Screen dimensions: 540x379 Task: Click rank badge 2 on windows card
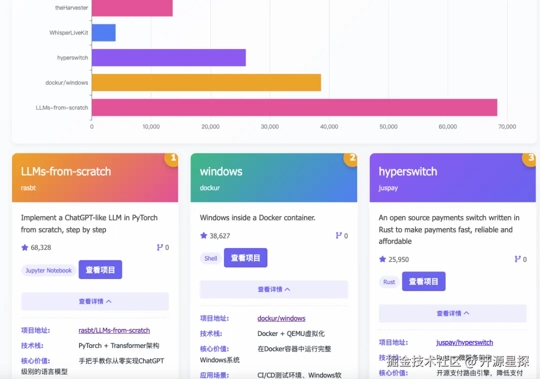[351, 158]
